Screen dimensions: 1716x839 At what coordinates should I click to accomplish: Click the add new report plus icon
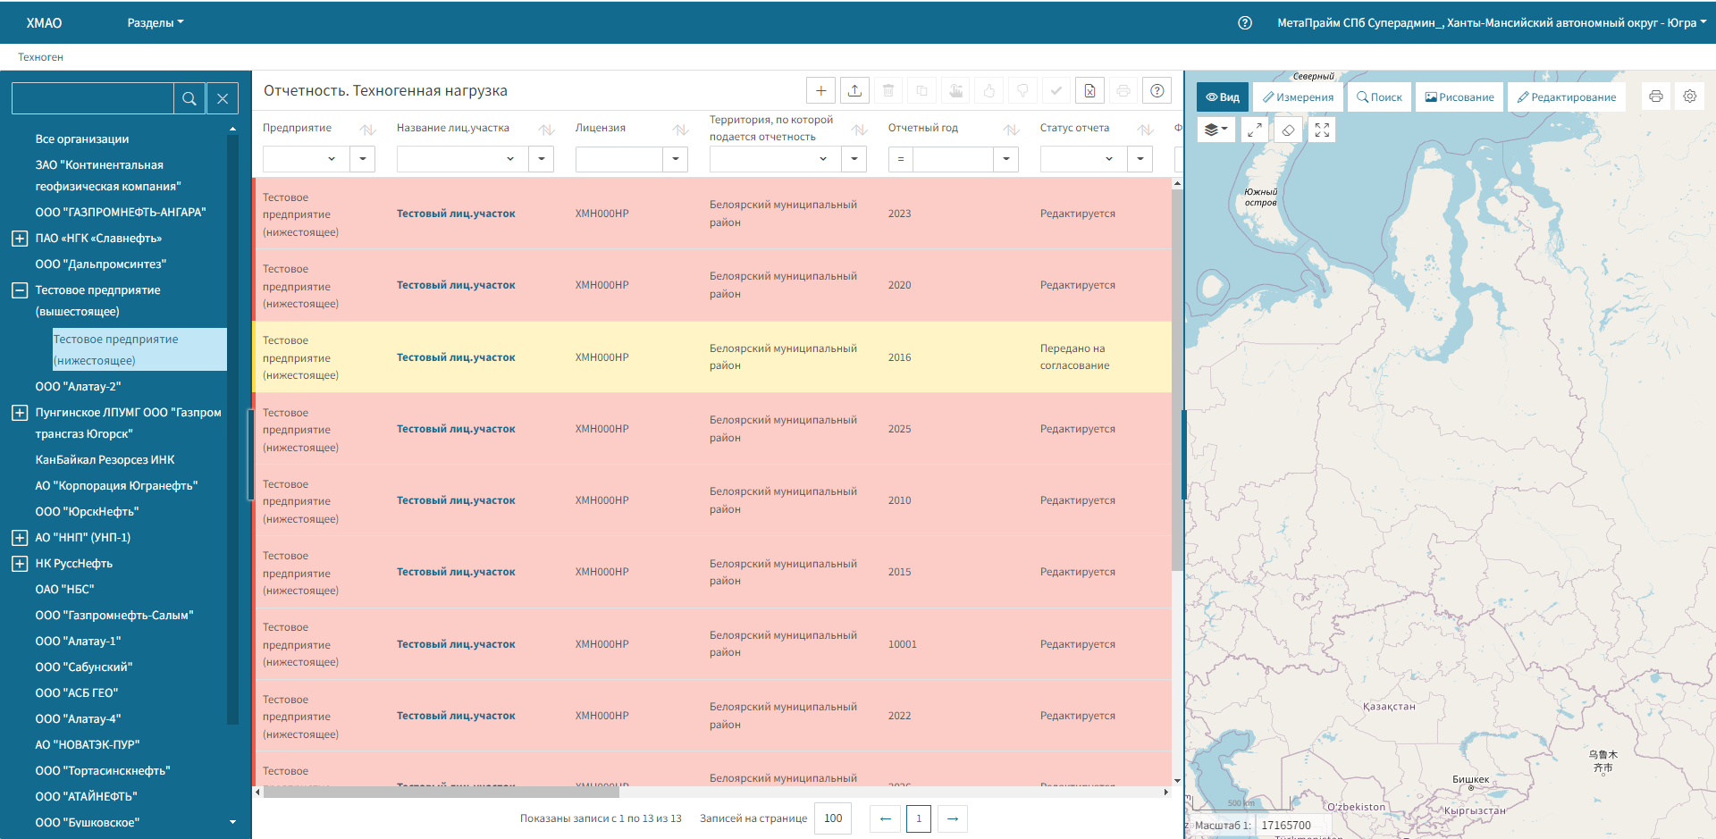[820, 90]
